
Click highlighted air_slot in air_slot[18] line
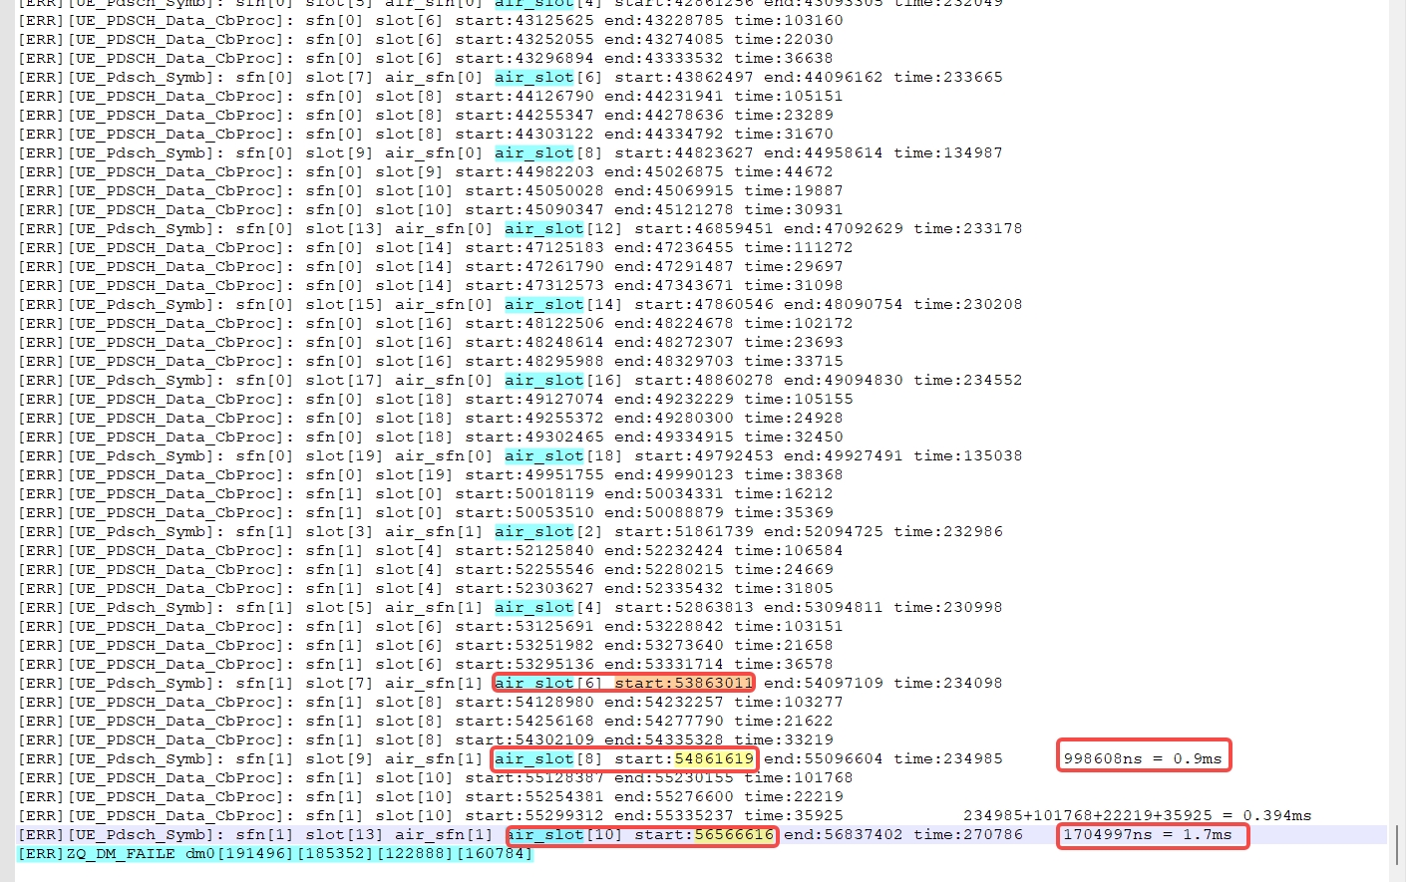point(543,456)
